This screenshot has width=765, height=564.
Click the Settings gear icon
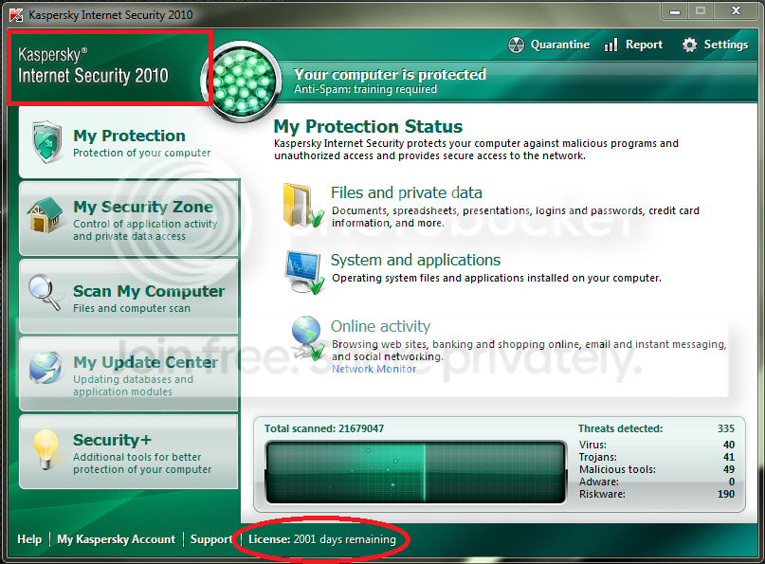[689, 45]
